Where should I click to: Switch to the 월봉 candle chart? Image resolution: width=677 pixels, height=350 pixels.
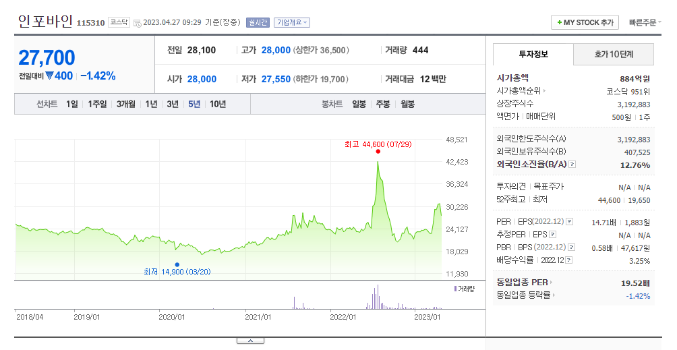click(x=407, y=104)
